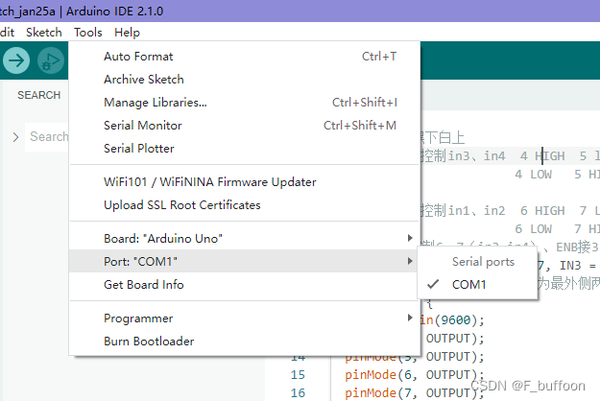This screenshot has width=600, height=401.
Task: Click SEARCH panel heading
Action: pos(39,95)
